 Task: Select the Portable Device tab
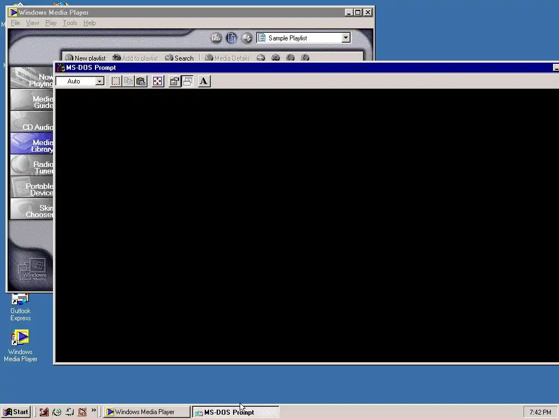pos(32,187)
